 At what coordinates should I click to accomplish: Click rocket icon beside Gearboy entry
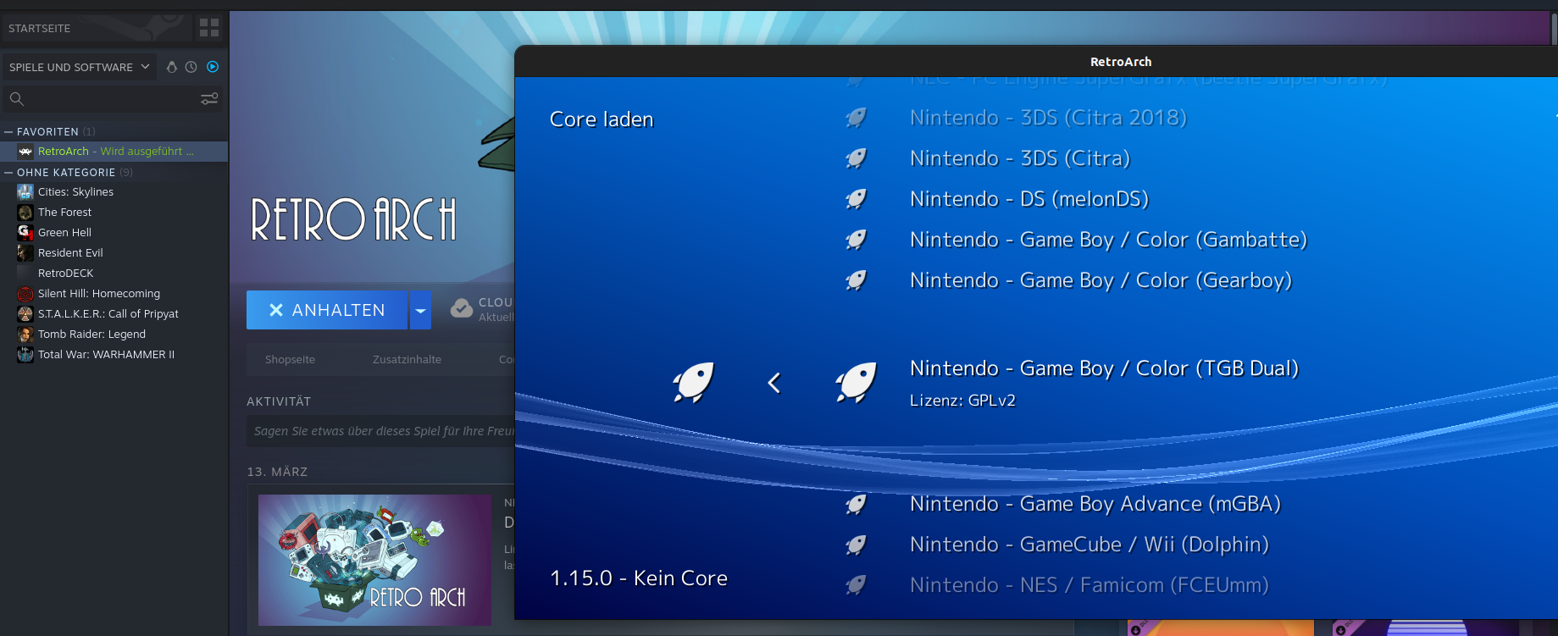click(x=856, y=280)
